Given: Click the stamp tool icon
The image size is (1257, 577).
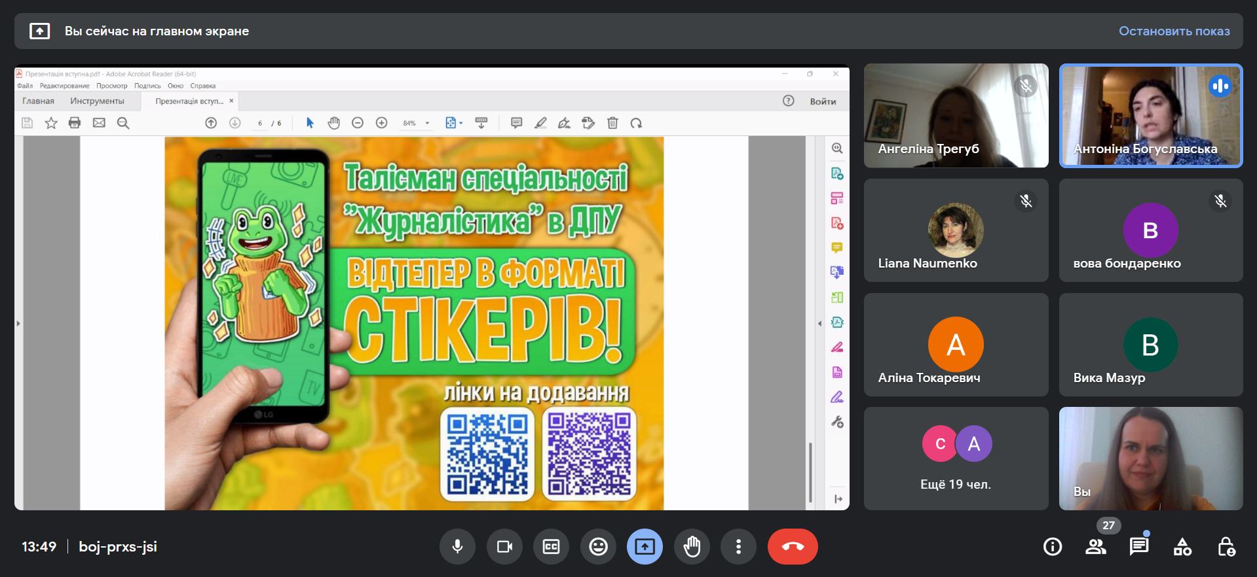Looking at the screenshot, I should (588, 123).
